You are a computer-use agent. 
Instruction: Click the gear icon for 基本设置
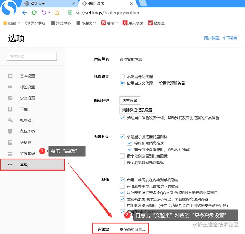[10, 76]
